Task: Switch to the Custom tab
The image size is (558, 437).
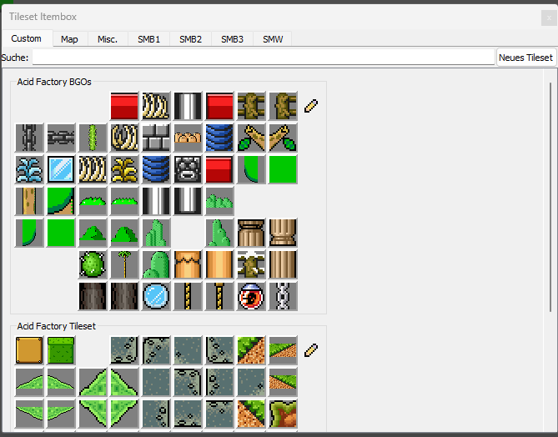Action: 27,38
